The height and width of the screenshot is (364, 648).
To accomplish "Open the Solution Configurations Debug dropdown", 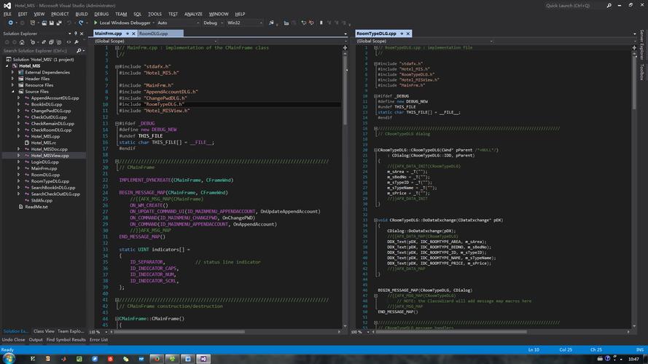I will (214, 23).
